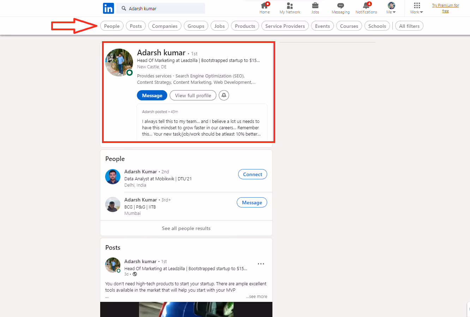Expand the post with see more
This screenshot has width=470, height=317.
pyautogui.click(x=257, y=296)
